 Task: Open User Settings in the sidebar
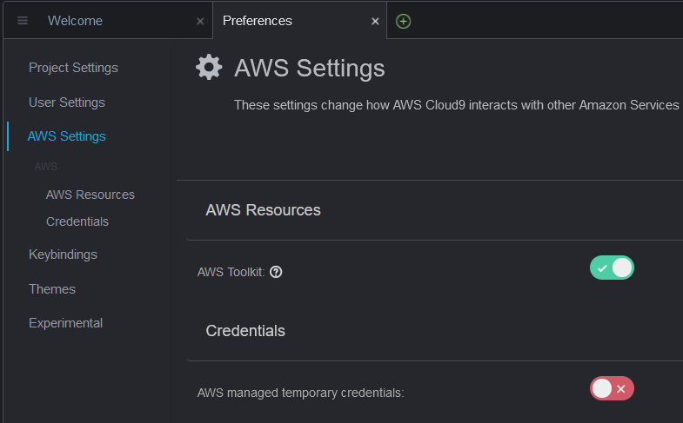[67, 102]
